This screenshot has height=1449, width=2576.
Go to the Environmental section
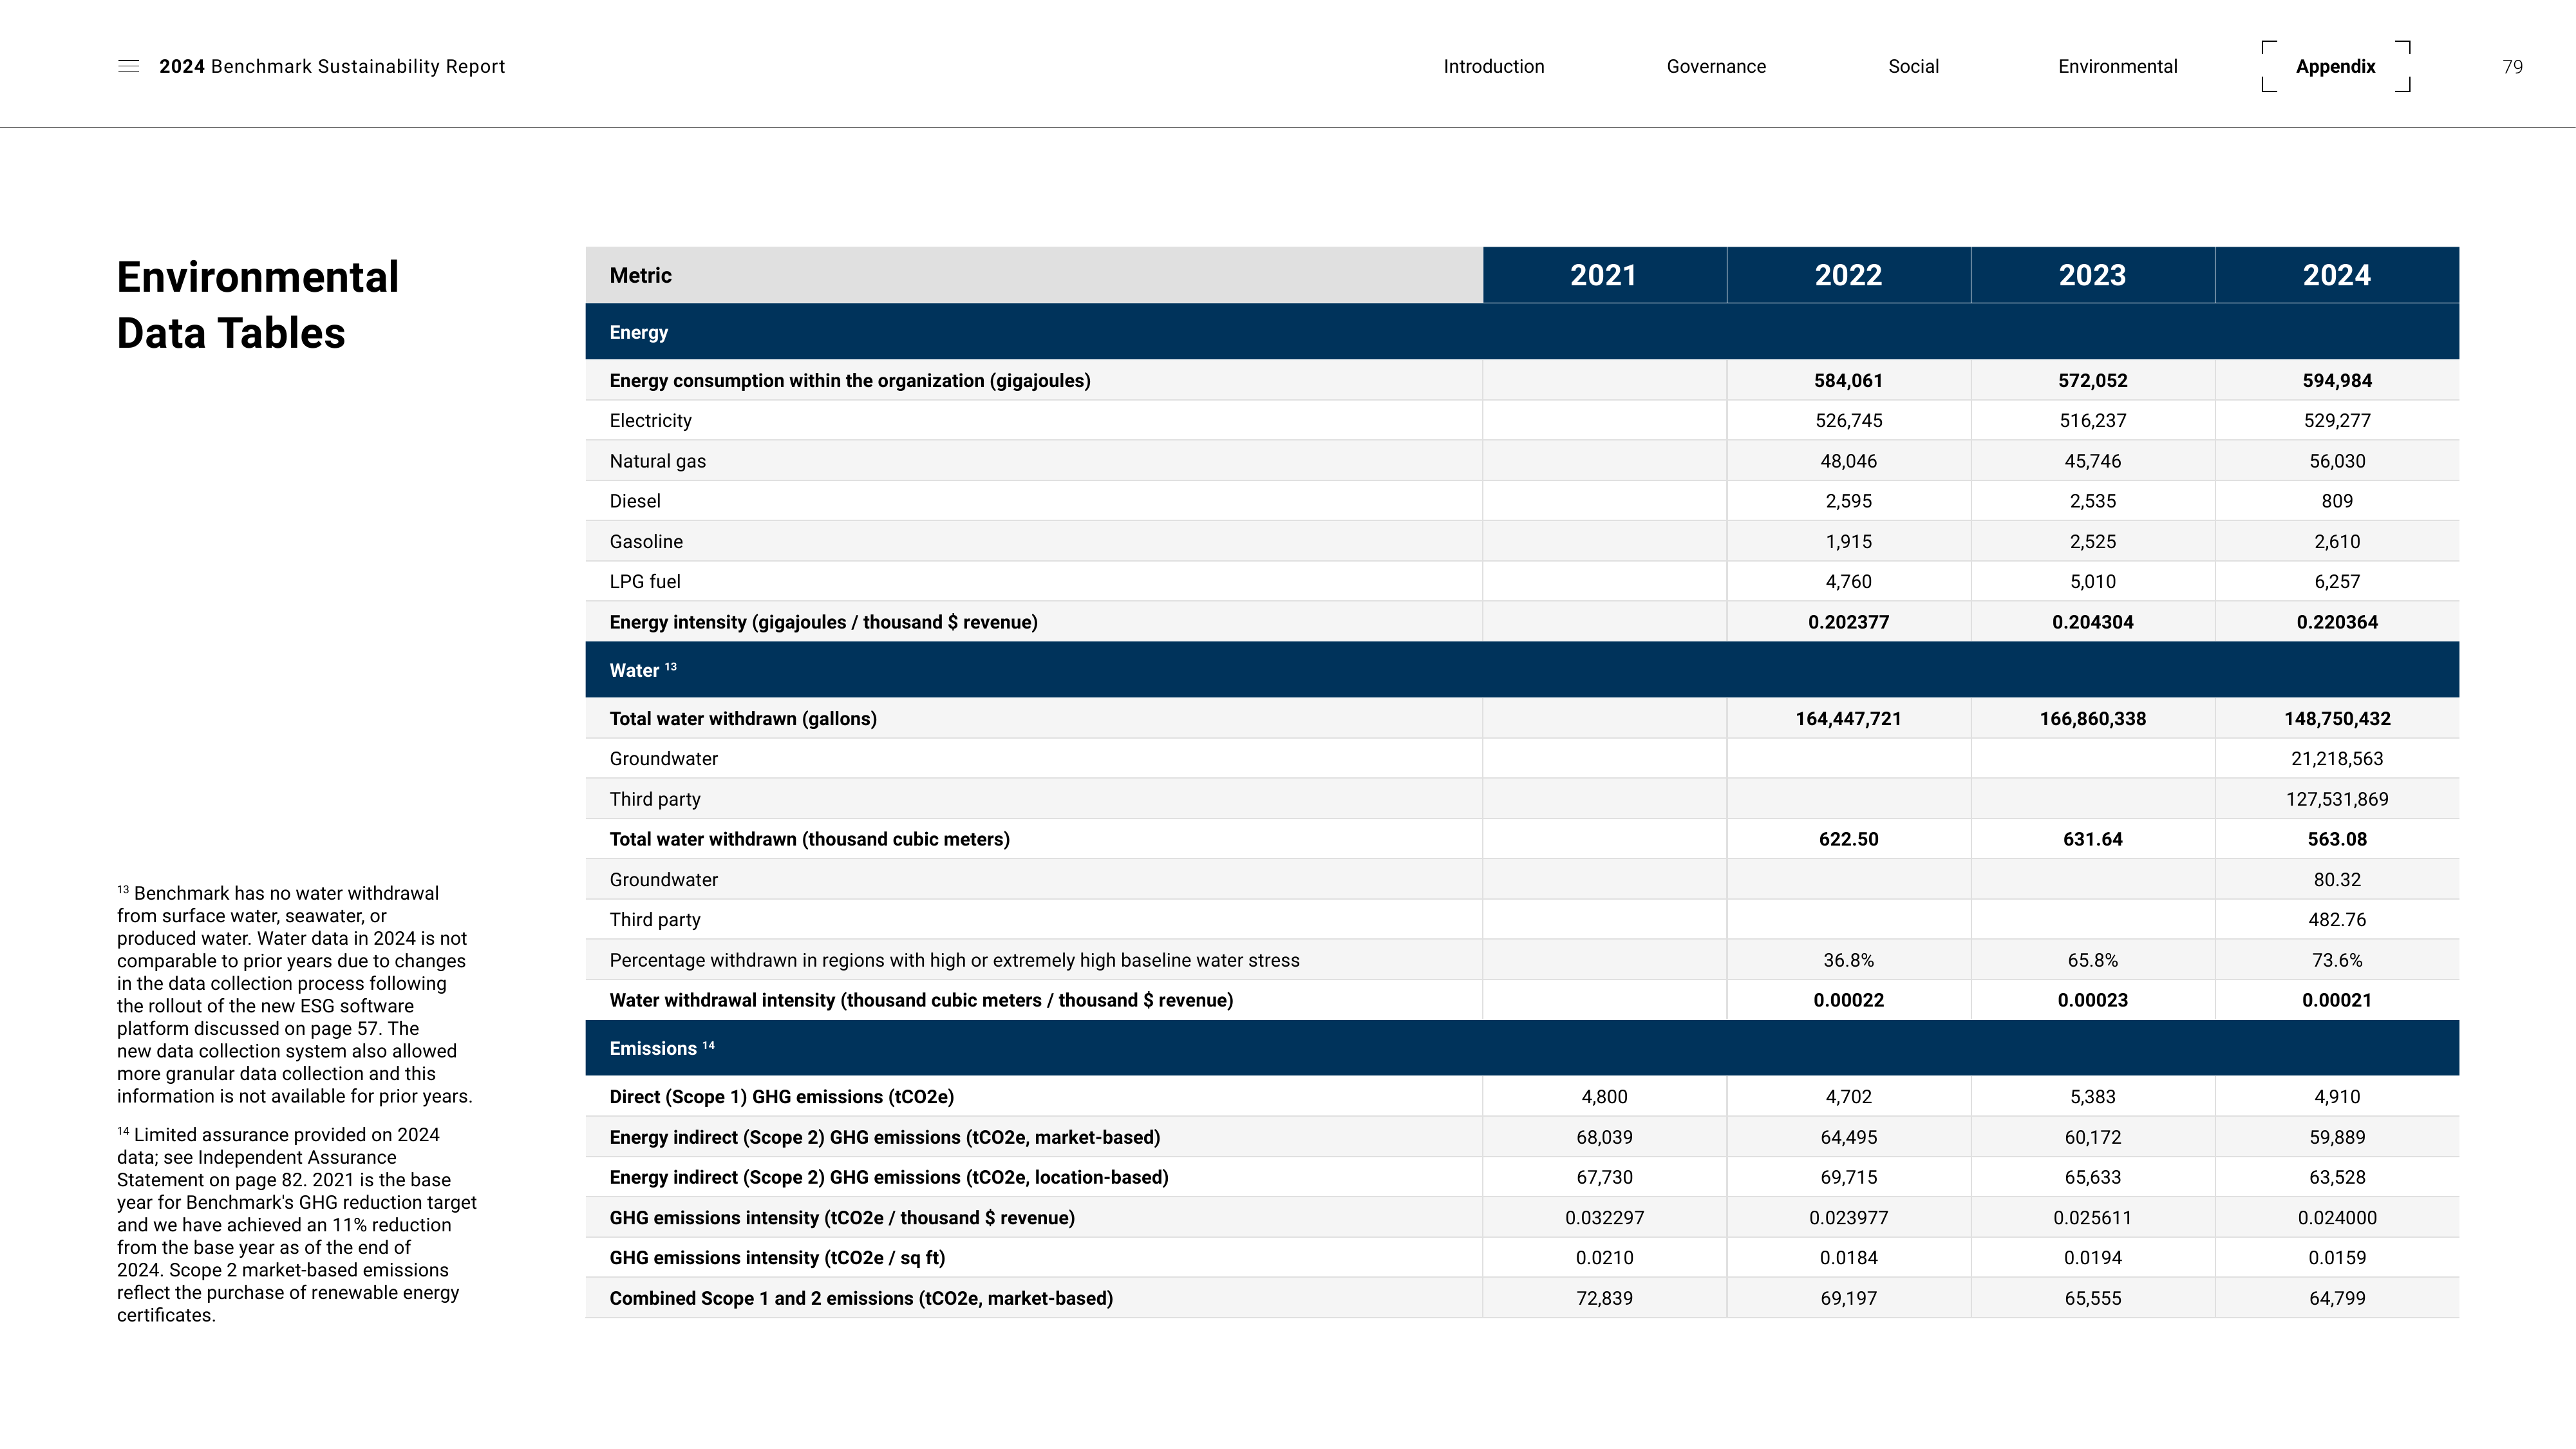tap(2117, 66)
